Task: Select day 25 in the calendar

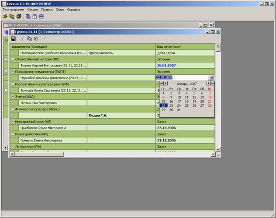Action: tap(186, 105)
